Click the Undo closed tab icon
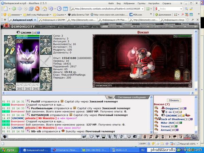Image resolution: width=204 pixels, height=153 pixels. [51, 9]
